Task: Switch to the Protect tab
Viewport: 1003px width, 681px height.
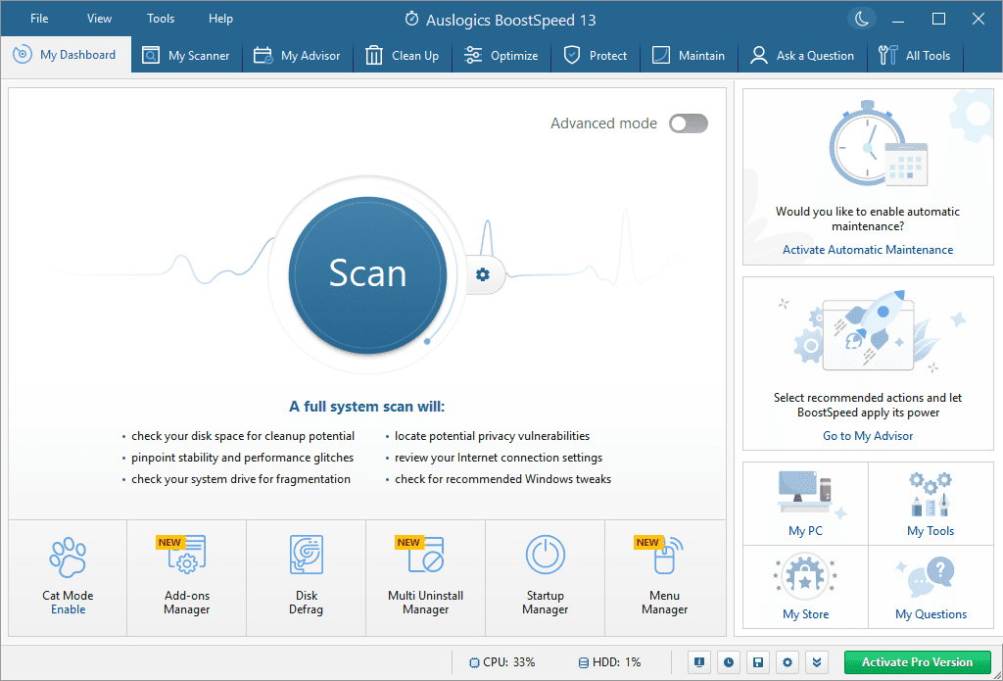Action: tap(596, 56)
